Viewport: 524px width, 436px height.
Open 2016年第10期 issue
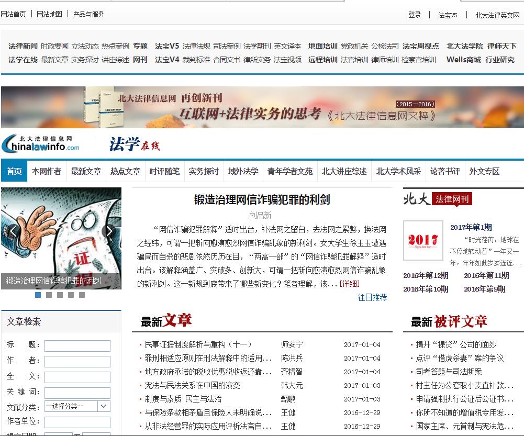tap(426, 289)
